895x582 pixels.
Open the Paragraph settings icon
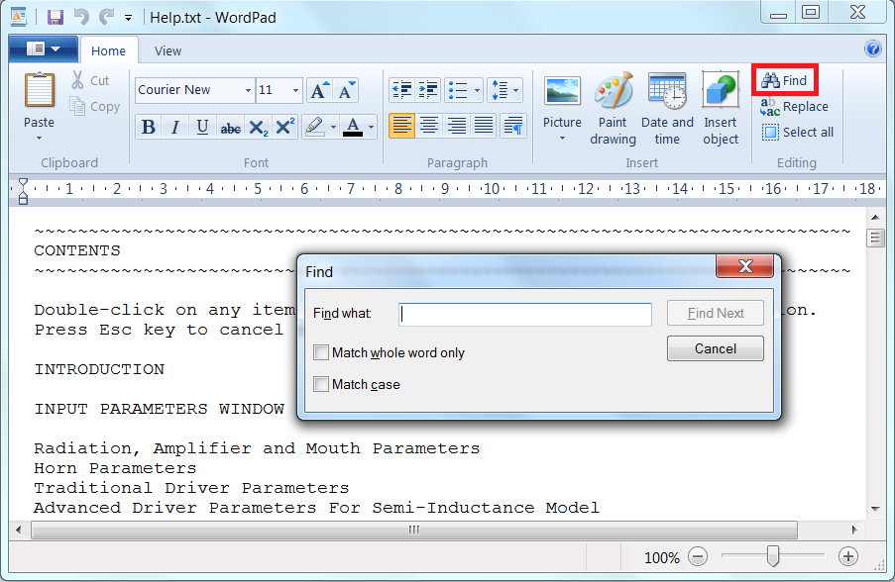coord(513,126)
